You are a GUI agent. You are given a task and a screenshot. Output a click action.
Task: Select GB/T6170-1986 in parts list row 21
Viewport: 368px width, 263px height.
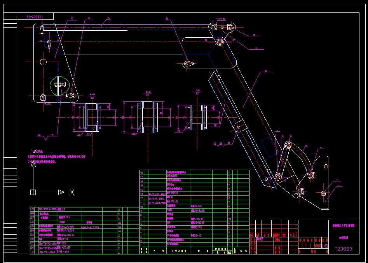point(48,244)
